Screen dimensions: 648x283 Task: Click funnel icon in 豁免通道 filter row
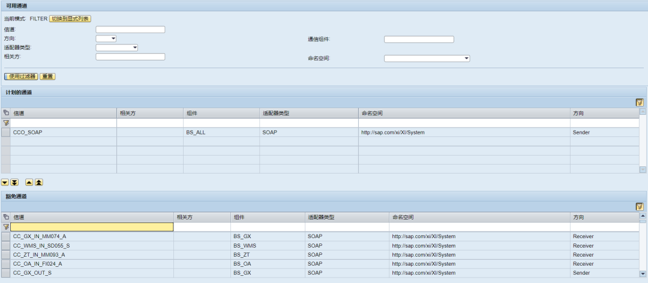coord(6,227)
